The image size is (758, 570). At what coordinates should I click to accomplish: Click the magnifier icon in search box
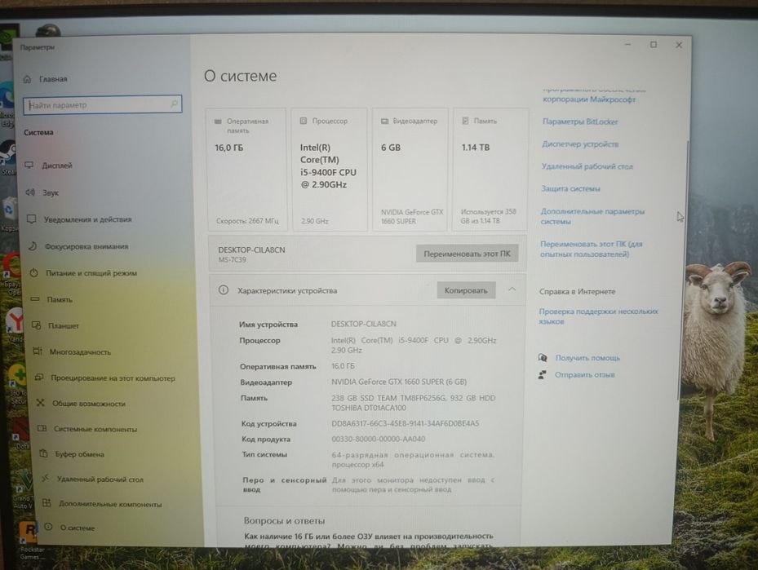click(174, 104)
